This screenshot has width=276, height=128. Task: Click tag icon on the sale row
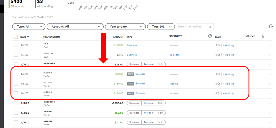coord(219,45)
